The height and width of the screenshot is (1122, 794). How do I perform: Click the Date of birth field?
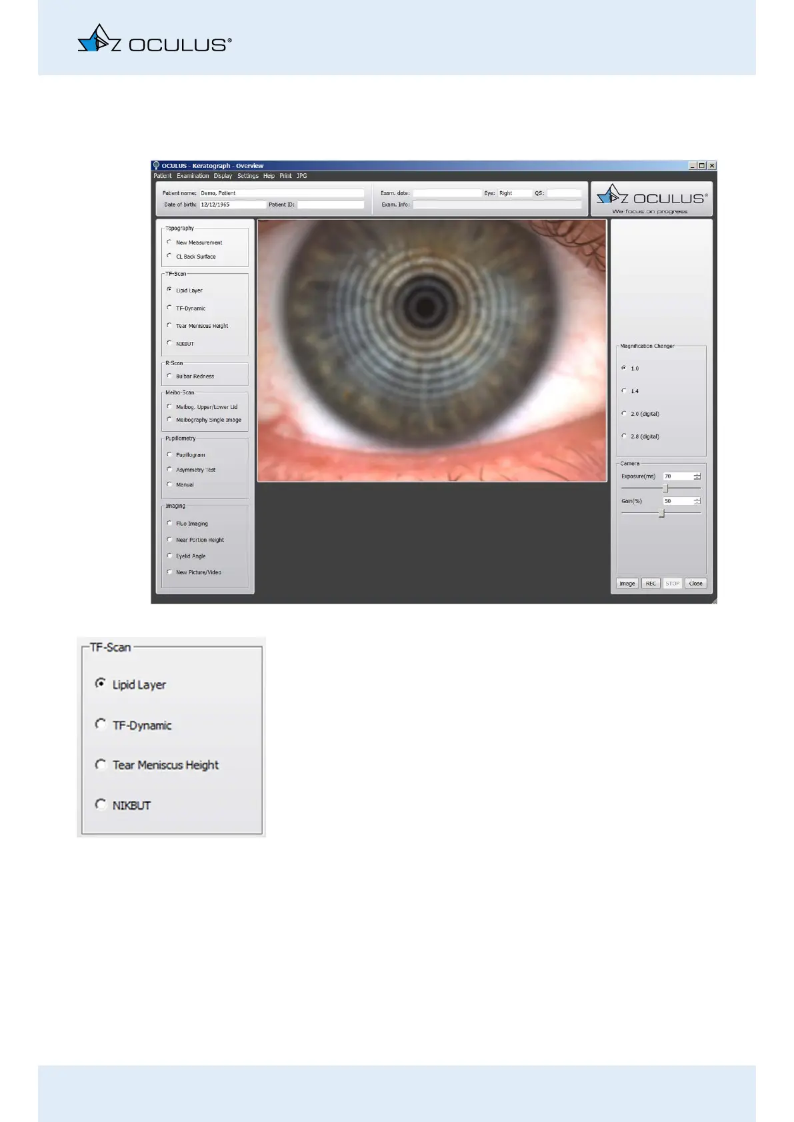point(232,205)
